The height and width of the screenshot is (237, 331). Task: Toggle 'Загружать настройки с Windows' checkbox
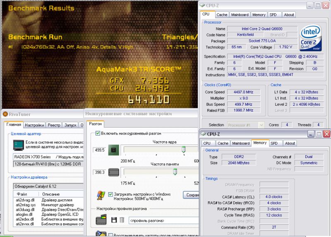tap(110, 194)
